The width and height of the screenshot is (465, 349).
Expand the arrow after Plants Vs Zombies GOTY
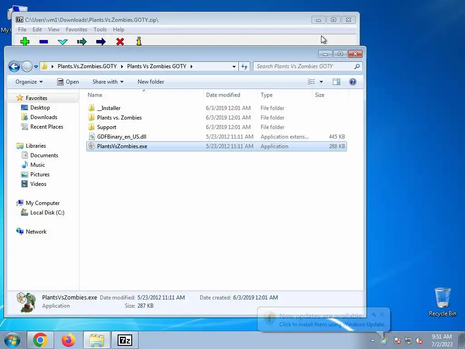[x=191, y=66]
